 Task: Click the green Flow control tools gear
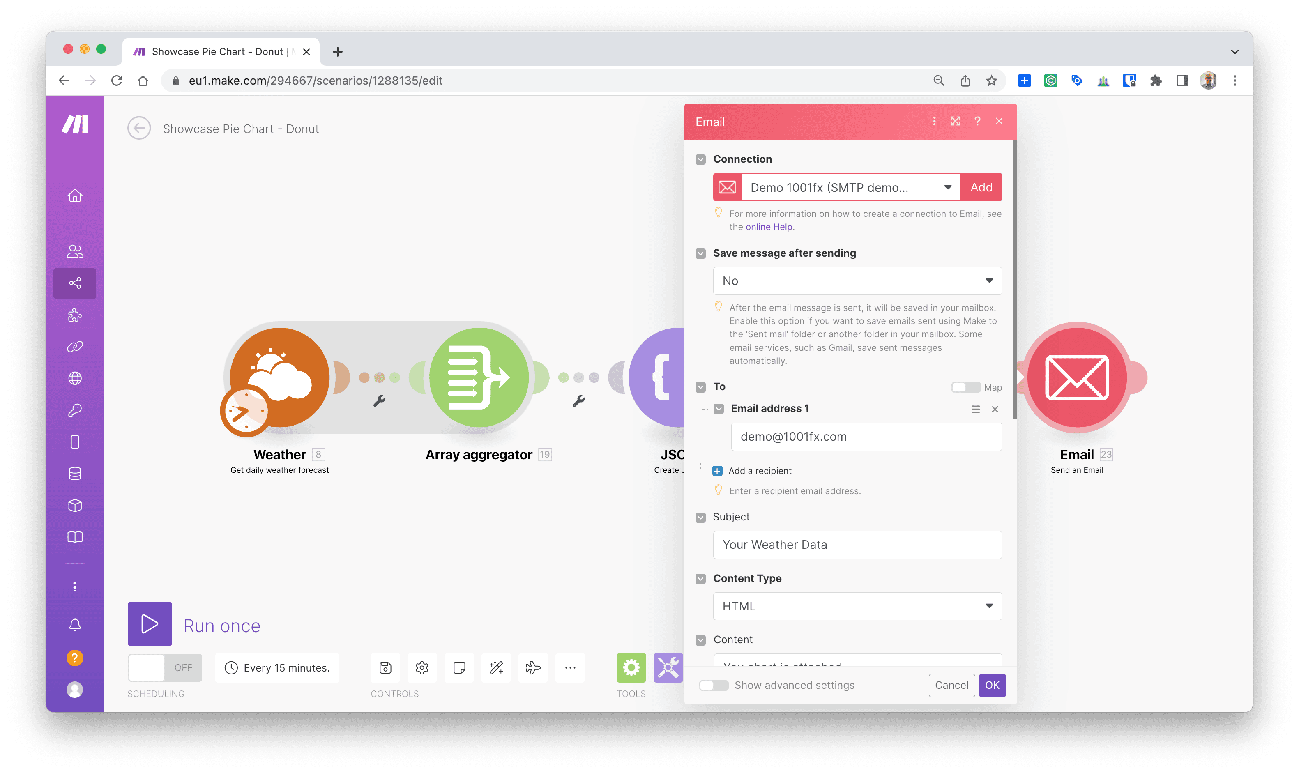click(631, 667)
